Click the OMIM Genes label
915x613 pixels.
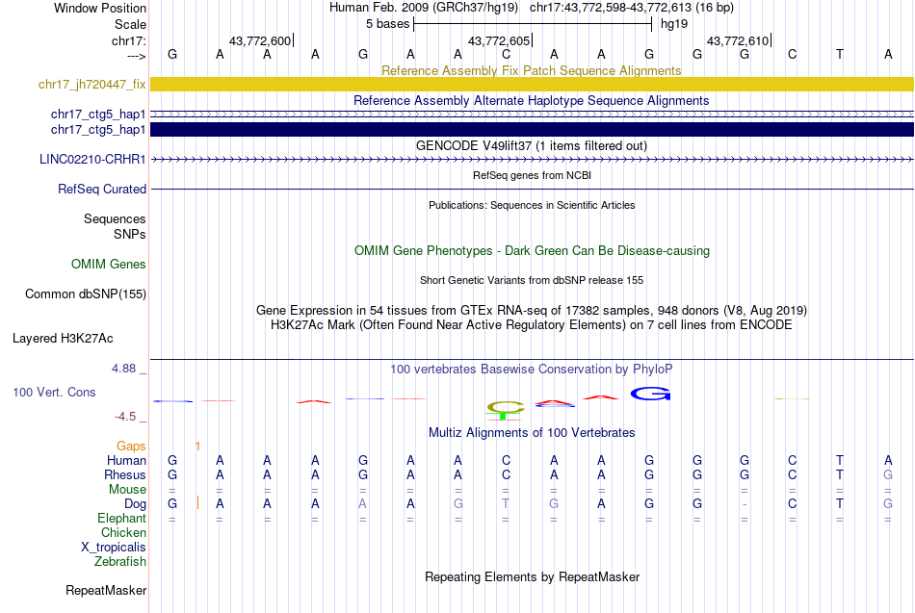(x=108, y=265)
